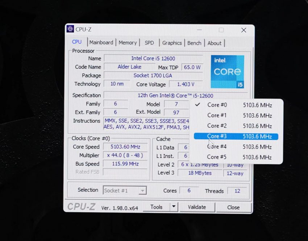The width and height of the screenshot is (308, 241).
Task: Switch to the CPU tab
Action: [x=77, y=42]
